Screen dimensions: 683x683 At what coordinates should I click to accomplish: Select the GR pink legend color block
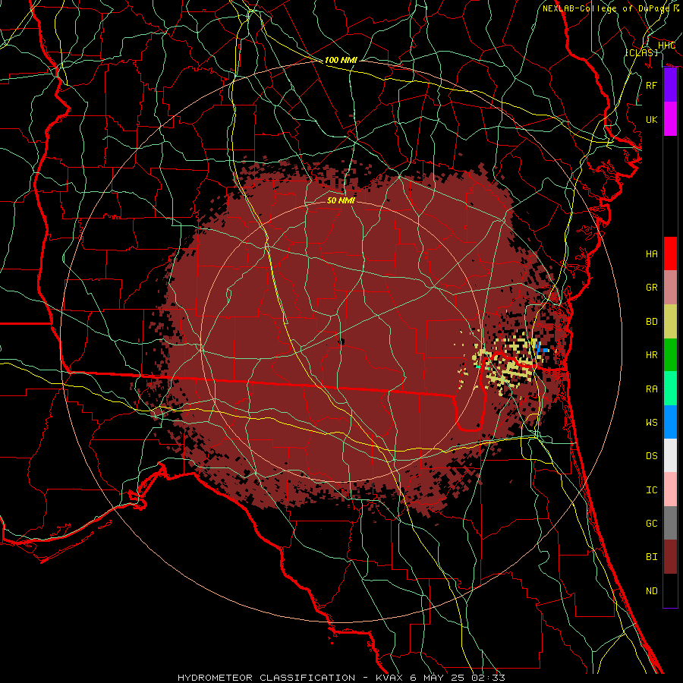point(670,287)
